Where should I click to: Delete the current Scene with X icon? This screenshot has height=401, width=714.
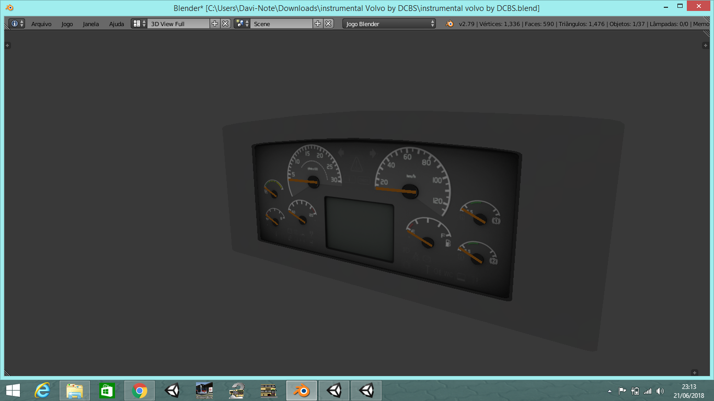[328, 23]
